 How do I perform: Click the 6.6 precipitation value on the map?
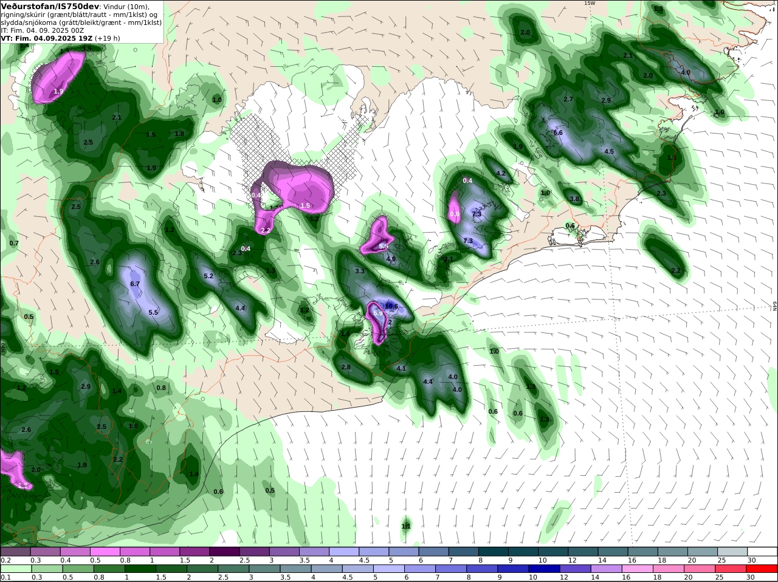coord(558,132)
